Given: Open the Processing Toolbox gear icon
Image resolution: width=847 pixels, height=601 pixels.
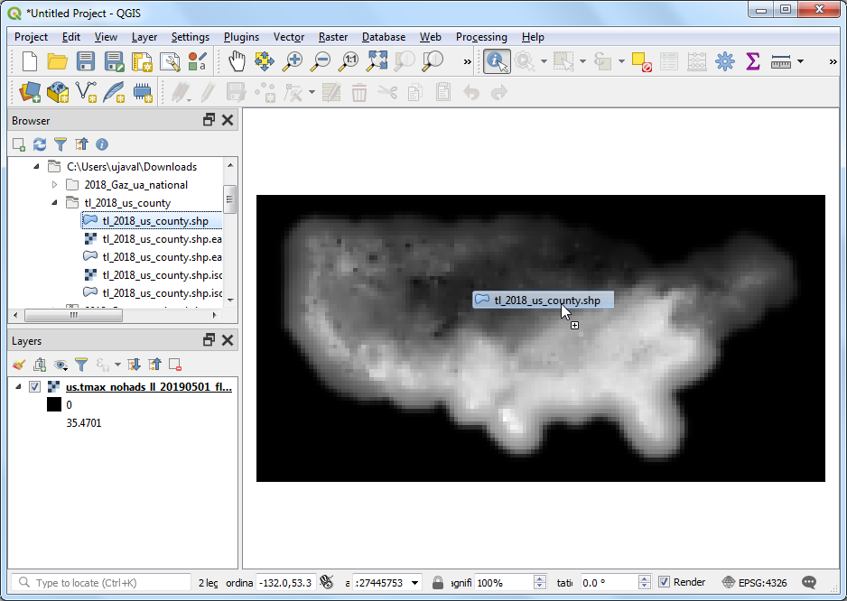Looking at the screenshot, I should [x=724, y=61].
